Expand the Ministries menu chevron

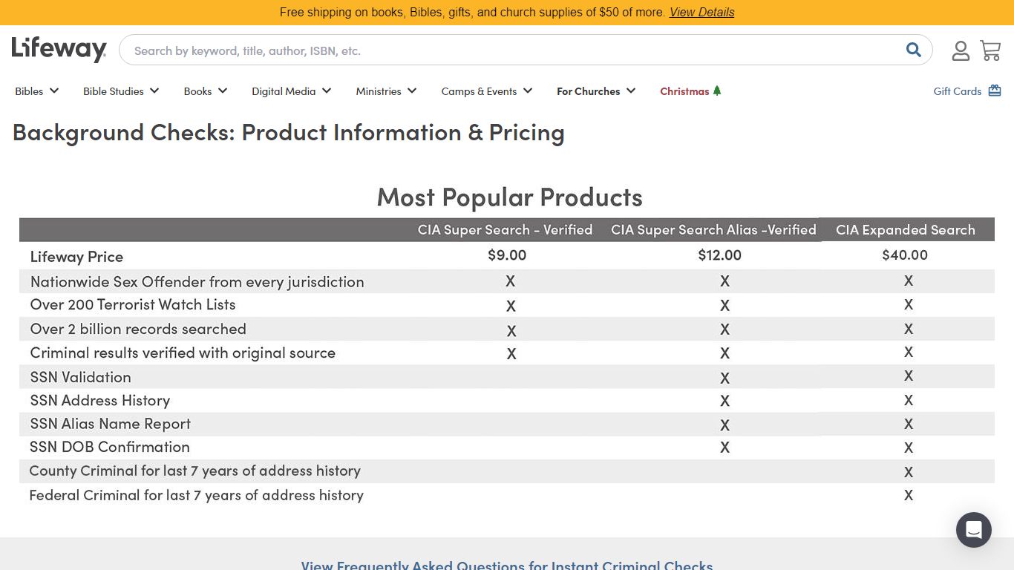412,91
